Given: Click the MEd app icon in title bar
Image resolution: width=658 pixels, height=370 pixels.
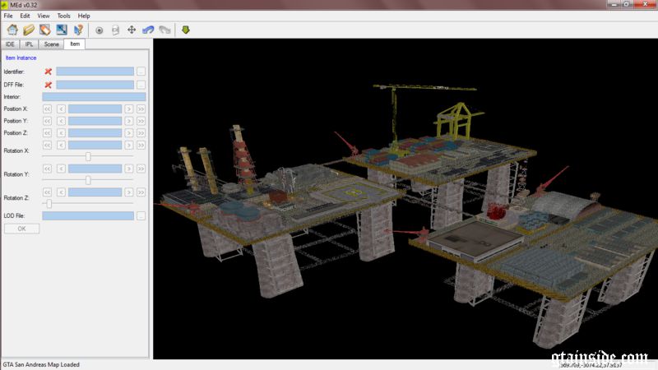Looking at the screenshot, I should coord(5,5).
